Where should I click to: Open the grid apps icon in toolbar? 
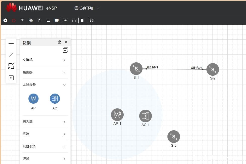click(x=83, y=20)
